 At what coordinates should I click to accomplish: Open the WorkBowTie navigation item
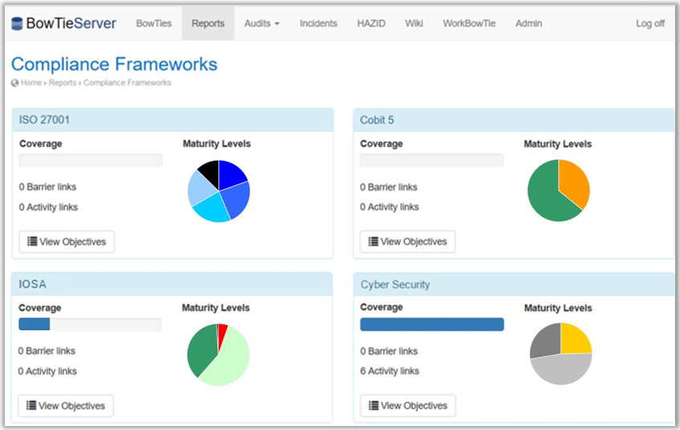click(469, 23)
